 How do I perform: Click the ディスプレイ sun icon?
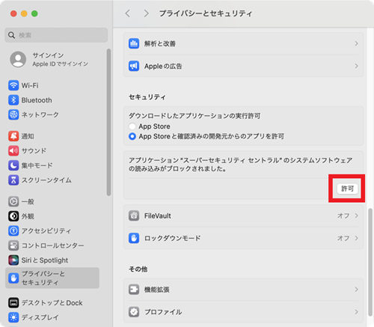coord(13,317)
